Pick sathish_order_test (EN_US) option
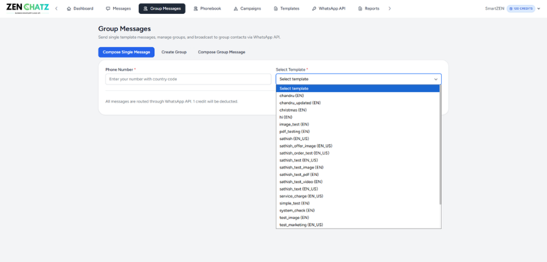547x262 pixels. click(x=357, y=153)
